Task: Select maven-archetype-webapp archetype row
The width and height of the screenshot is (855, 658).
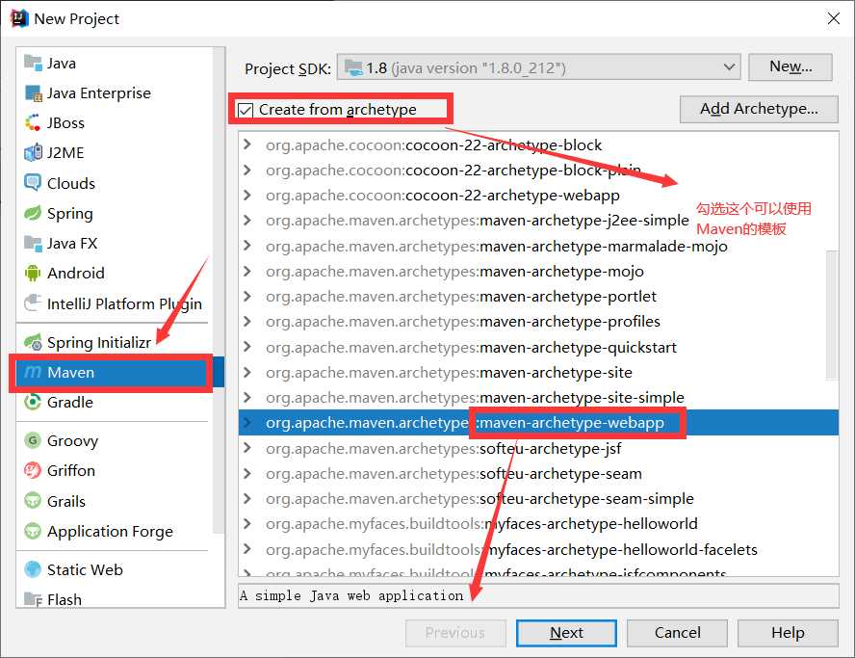Action: 538,423
